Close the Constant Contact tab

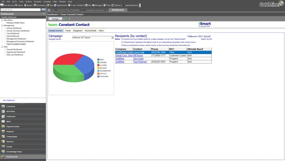pyautogui.click(x=107, y=10)
